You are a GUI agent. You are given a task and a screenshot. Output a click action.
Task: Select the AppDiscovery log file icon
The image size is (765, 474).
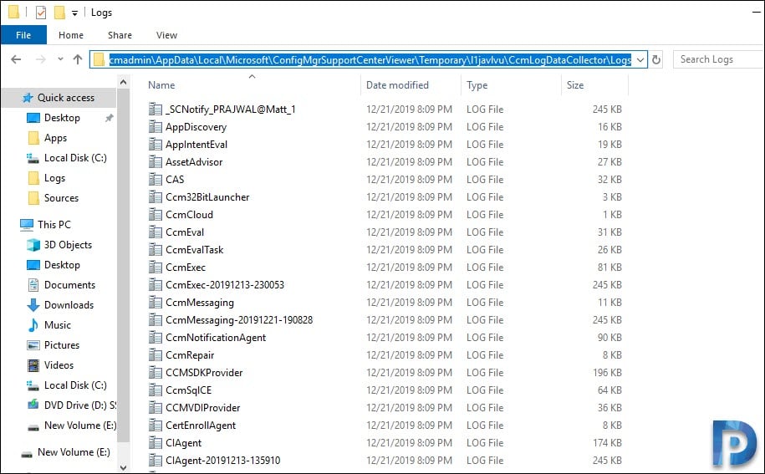(x=156, y=127)
